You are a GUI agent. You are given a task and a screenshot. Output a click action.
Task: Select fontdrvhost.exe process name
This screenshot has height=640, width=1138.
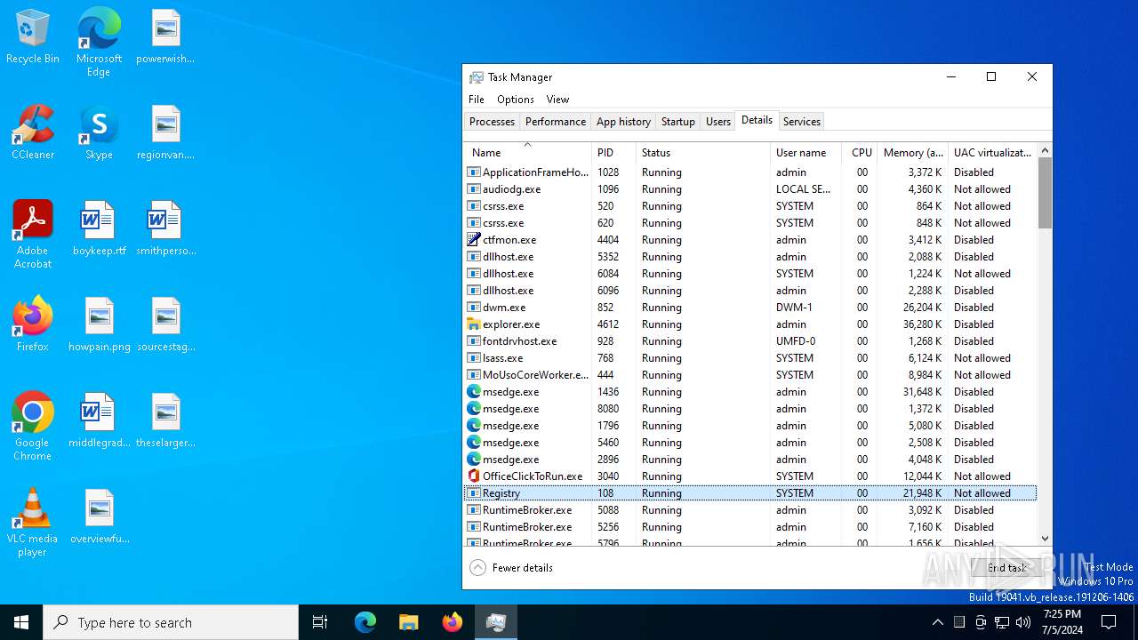(x=519, y=341)
